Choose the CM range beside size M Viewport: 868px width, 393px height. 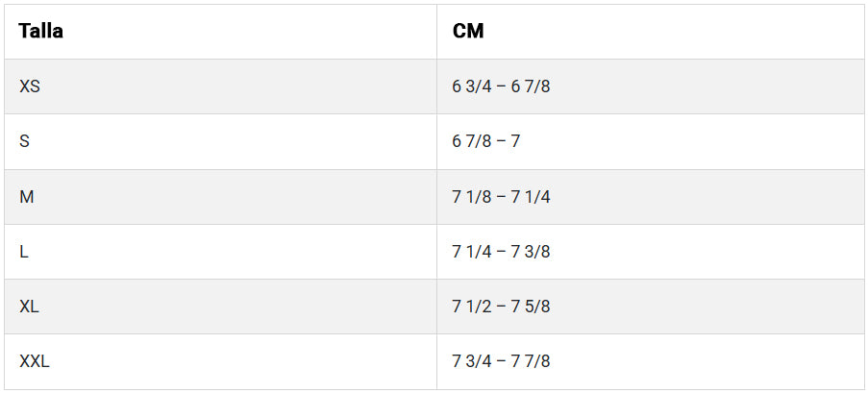(501, 196)
